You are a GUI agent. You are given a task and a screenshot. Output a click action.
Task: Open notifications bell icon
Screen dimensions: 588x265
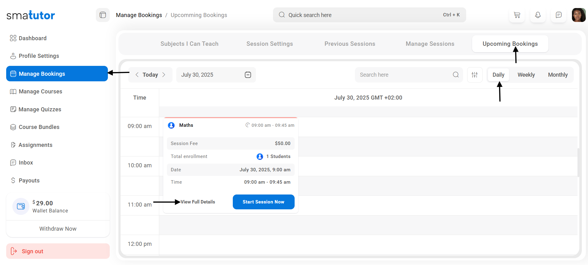[538, 15]
